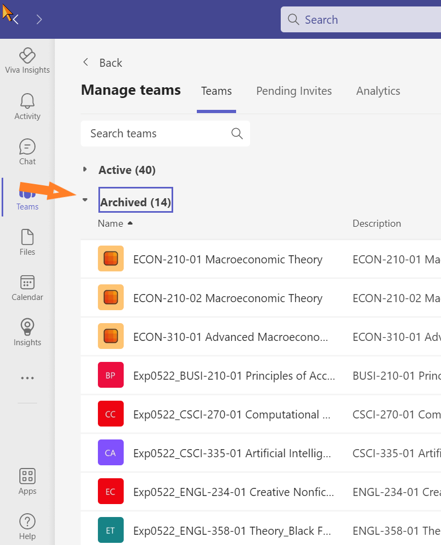Switch to the Pending Invites tab
Screen dimensions: 441x545
(x=294, y=91)
